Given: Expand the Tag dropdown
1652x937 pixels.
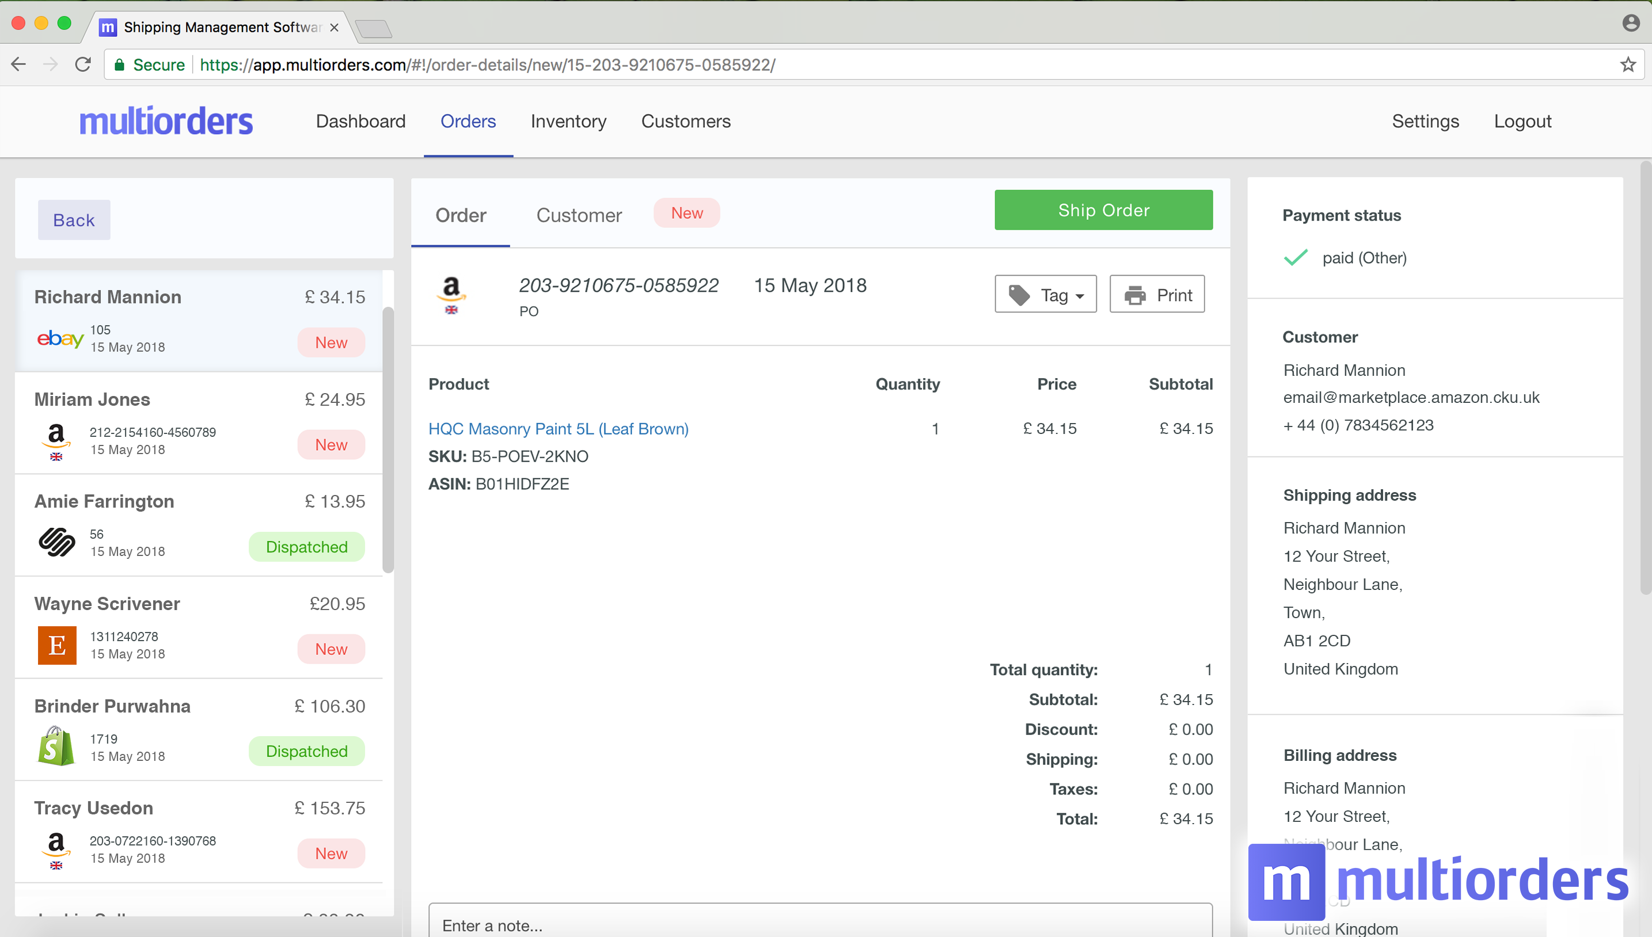Looking at the screenshot, I should tap(1045, 295).
